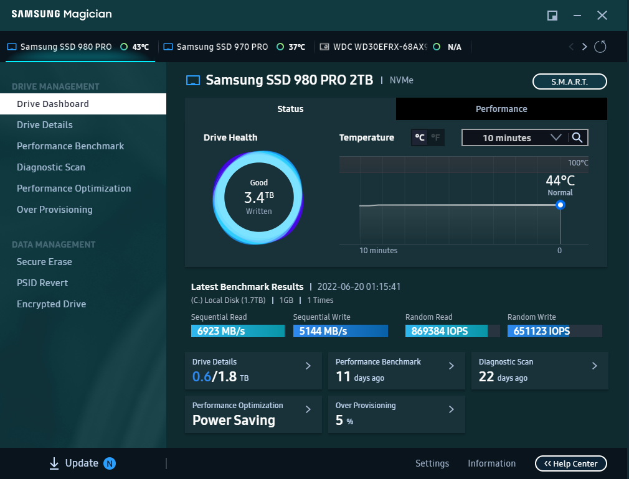Expand the Drive Details card arrow
The height and width of the screenshot is (479, 629).
click(308, 366)
